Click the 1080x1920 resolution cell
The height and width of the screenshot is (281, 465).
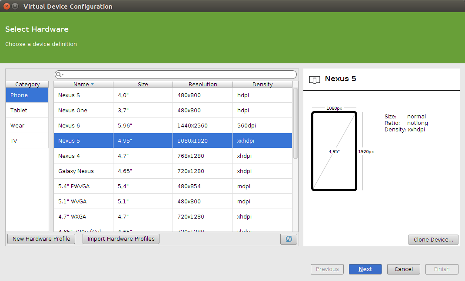[203, 141]
